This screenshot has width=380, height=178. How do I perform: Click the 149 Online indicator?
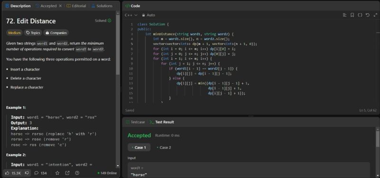tap(107, 173)
